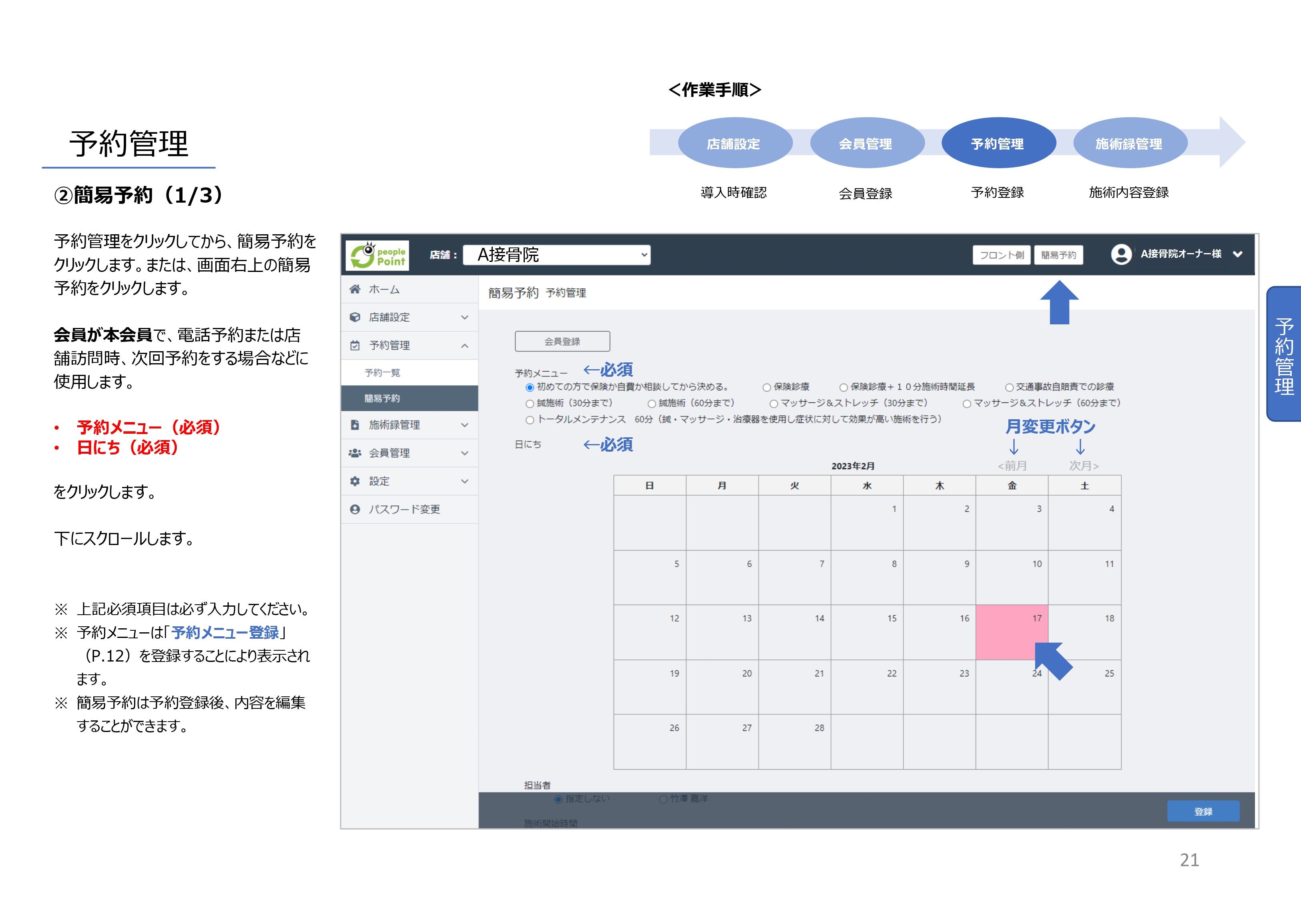Click the people Point logo
This screenshot has height=901, width=1301.
pos(377,256)
